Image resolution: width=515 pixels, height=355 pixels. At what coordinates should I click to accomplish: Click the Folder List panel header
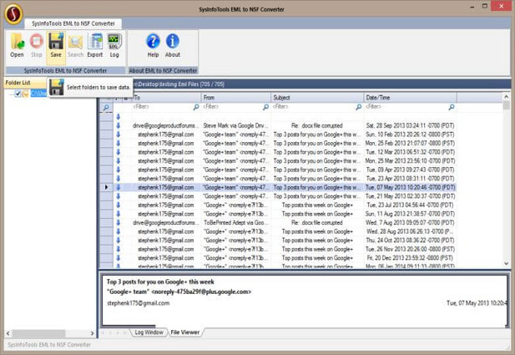25,83
